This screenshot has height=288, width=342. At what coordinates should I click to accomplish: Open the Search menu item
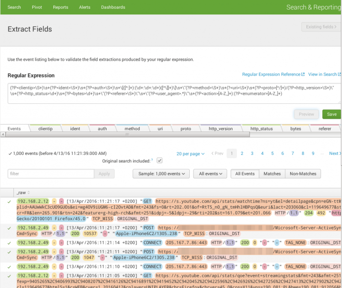14,7
